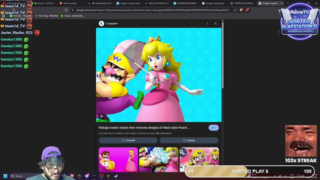Open the yellow circular app icon in taskbar

(x=79, y=176)
